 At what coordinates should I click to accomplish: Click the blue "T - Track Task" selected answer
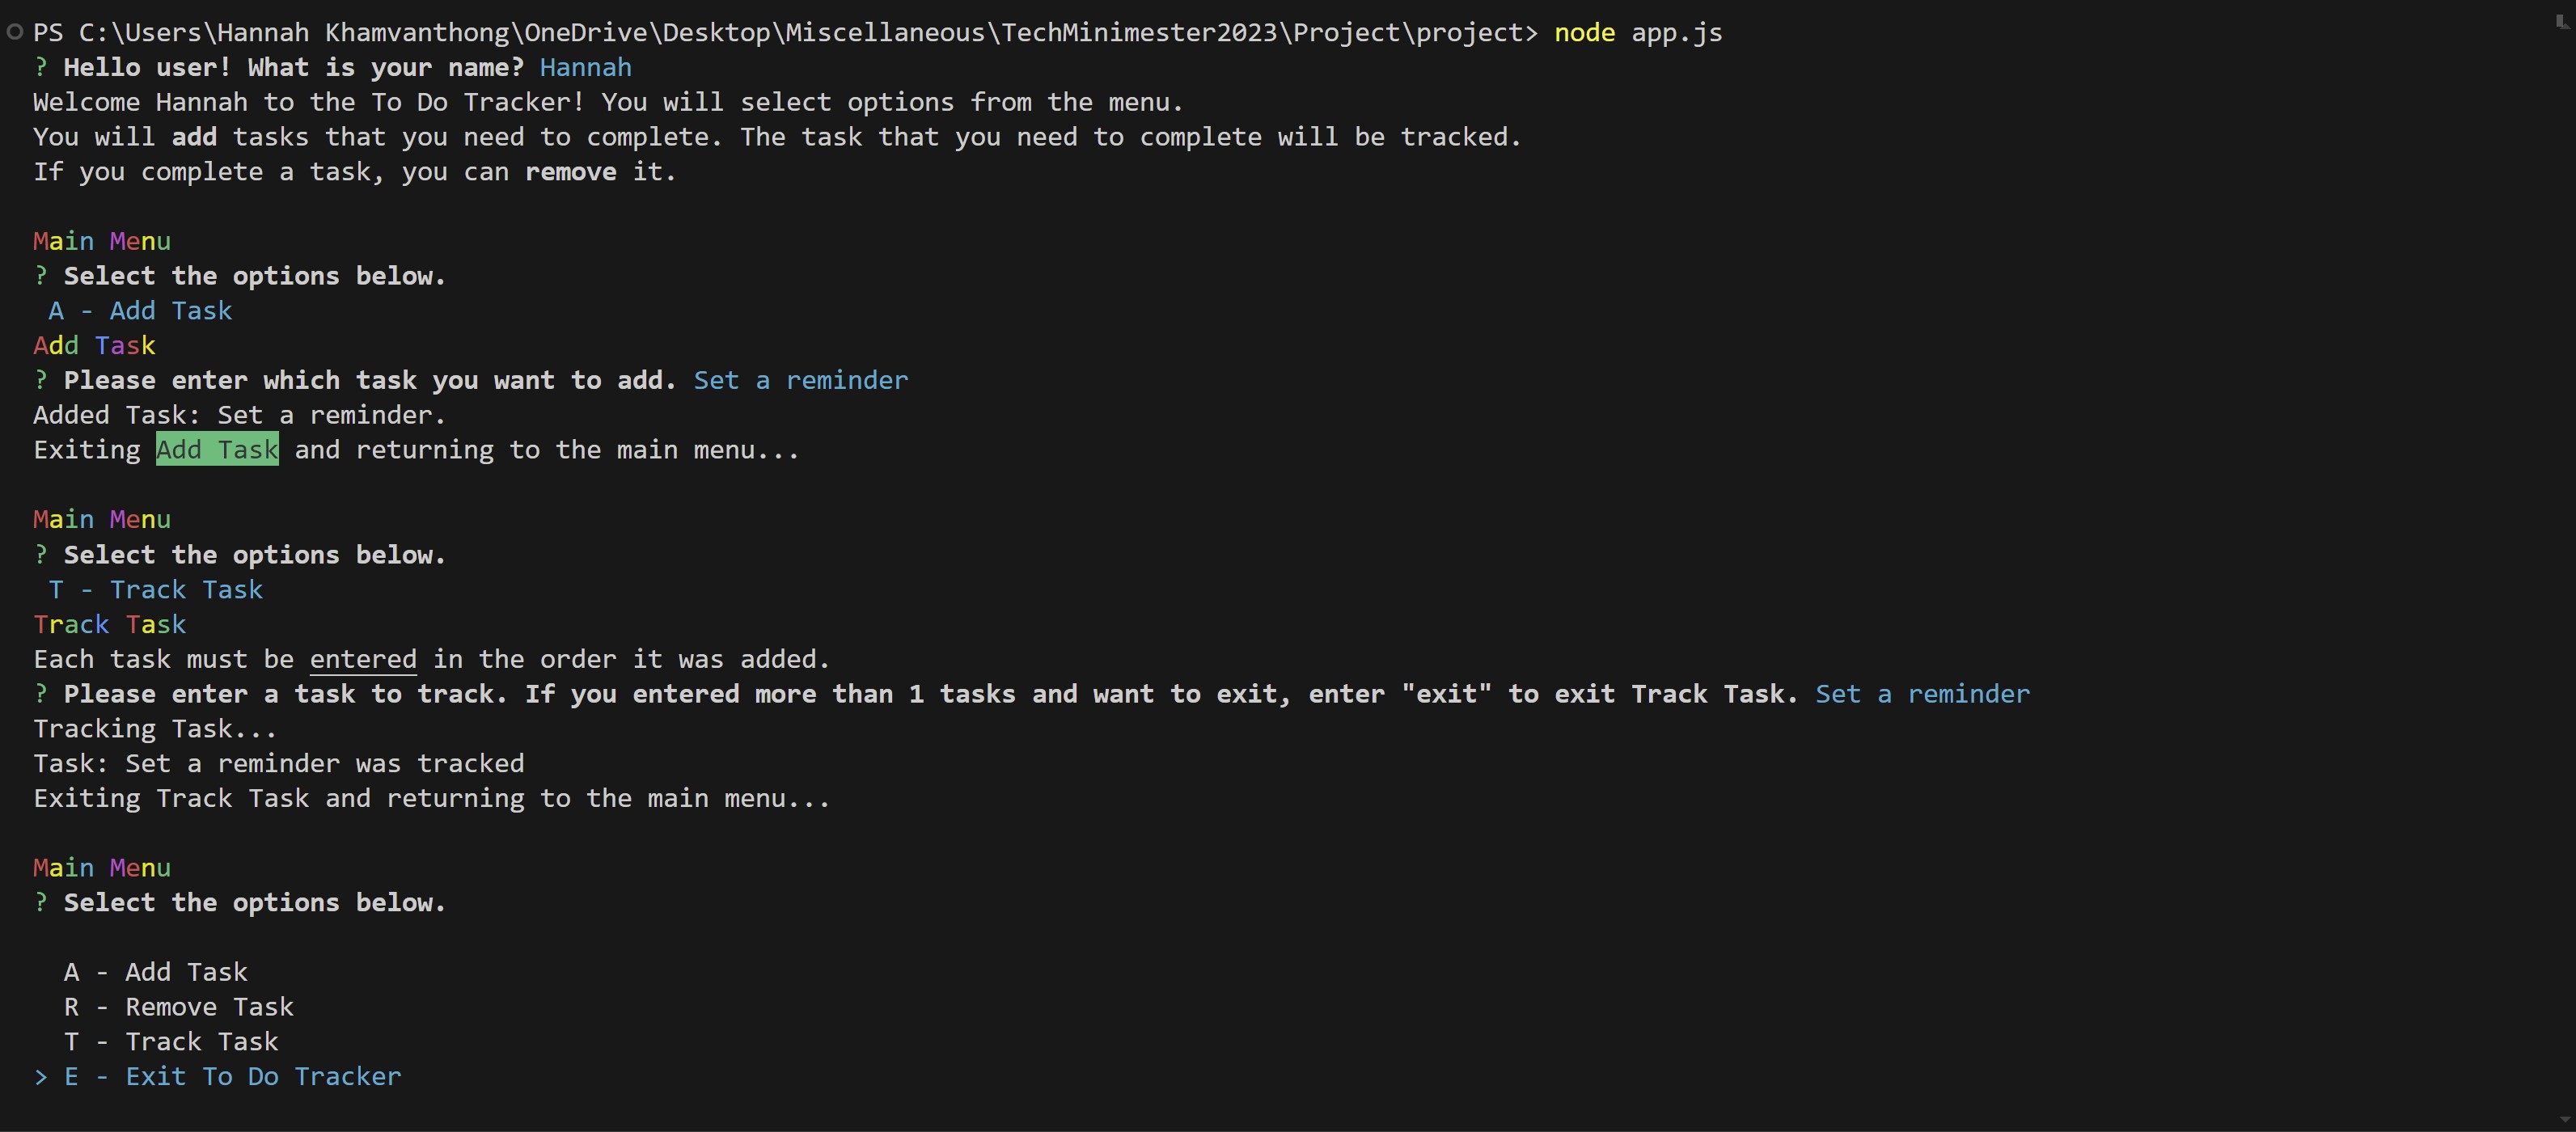click(x=156, y=590)
